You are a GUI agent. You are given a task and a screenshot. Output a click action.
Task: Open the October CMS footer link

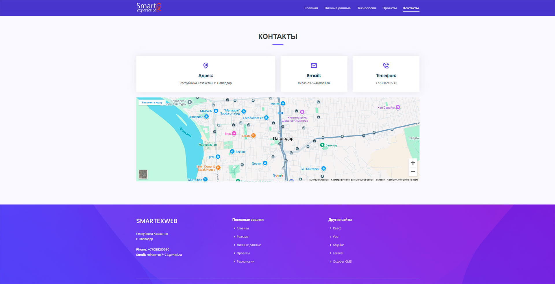coord(342,261)
